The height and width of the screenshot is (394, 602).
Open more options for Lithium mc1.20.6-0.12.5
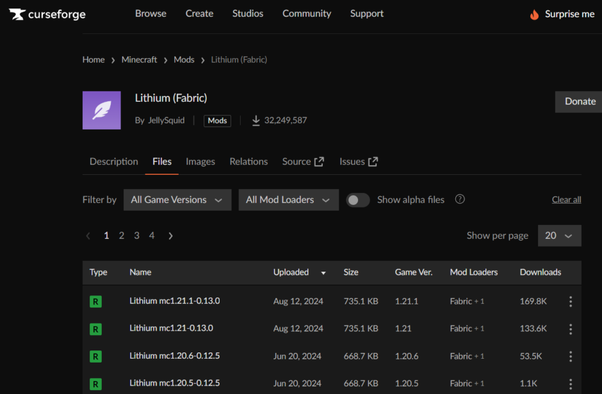(570, 356)
